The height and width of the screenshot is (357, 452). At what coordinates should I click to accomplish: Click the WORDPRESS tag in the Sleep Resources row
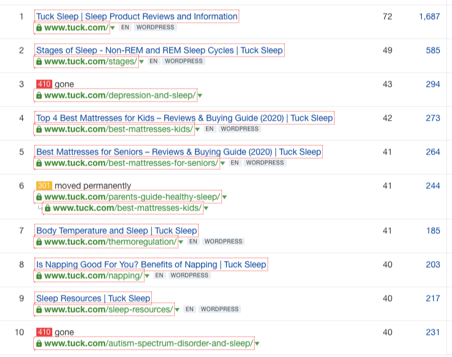220,309
